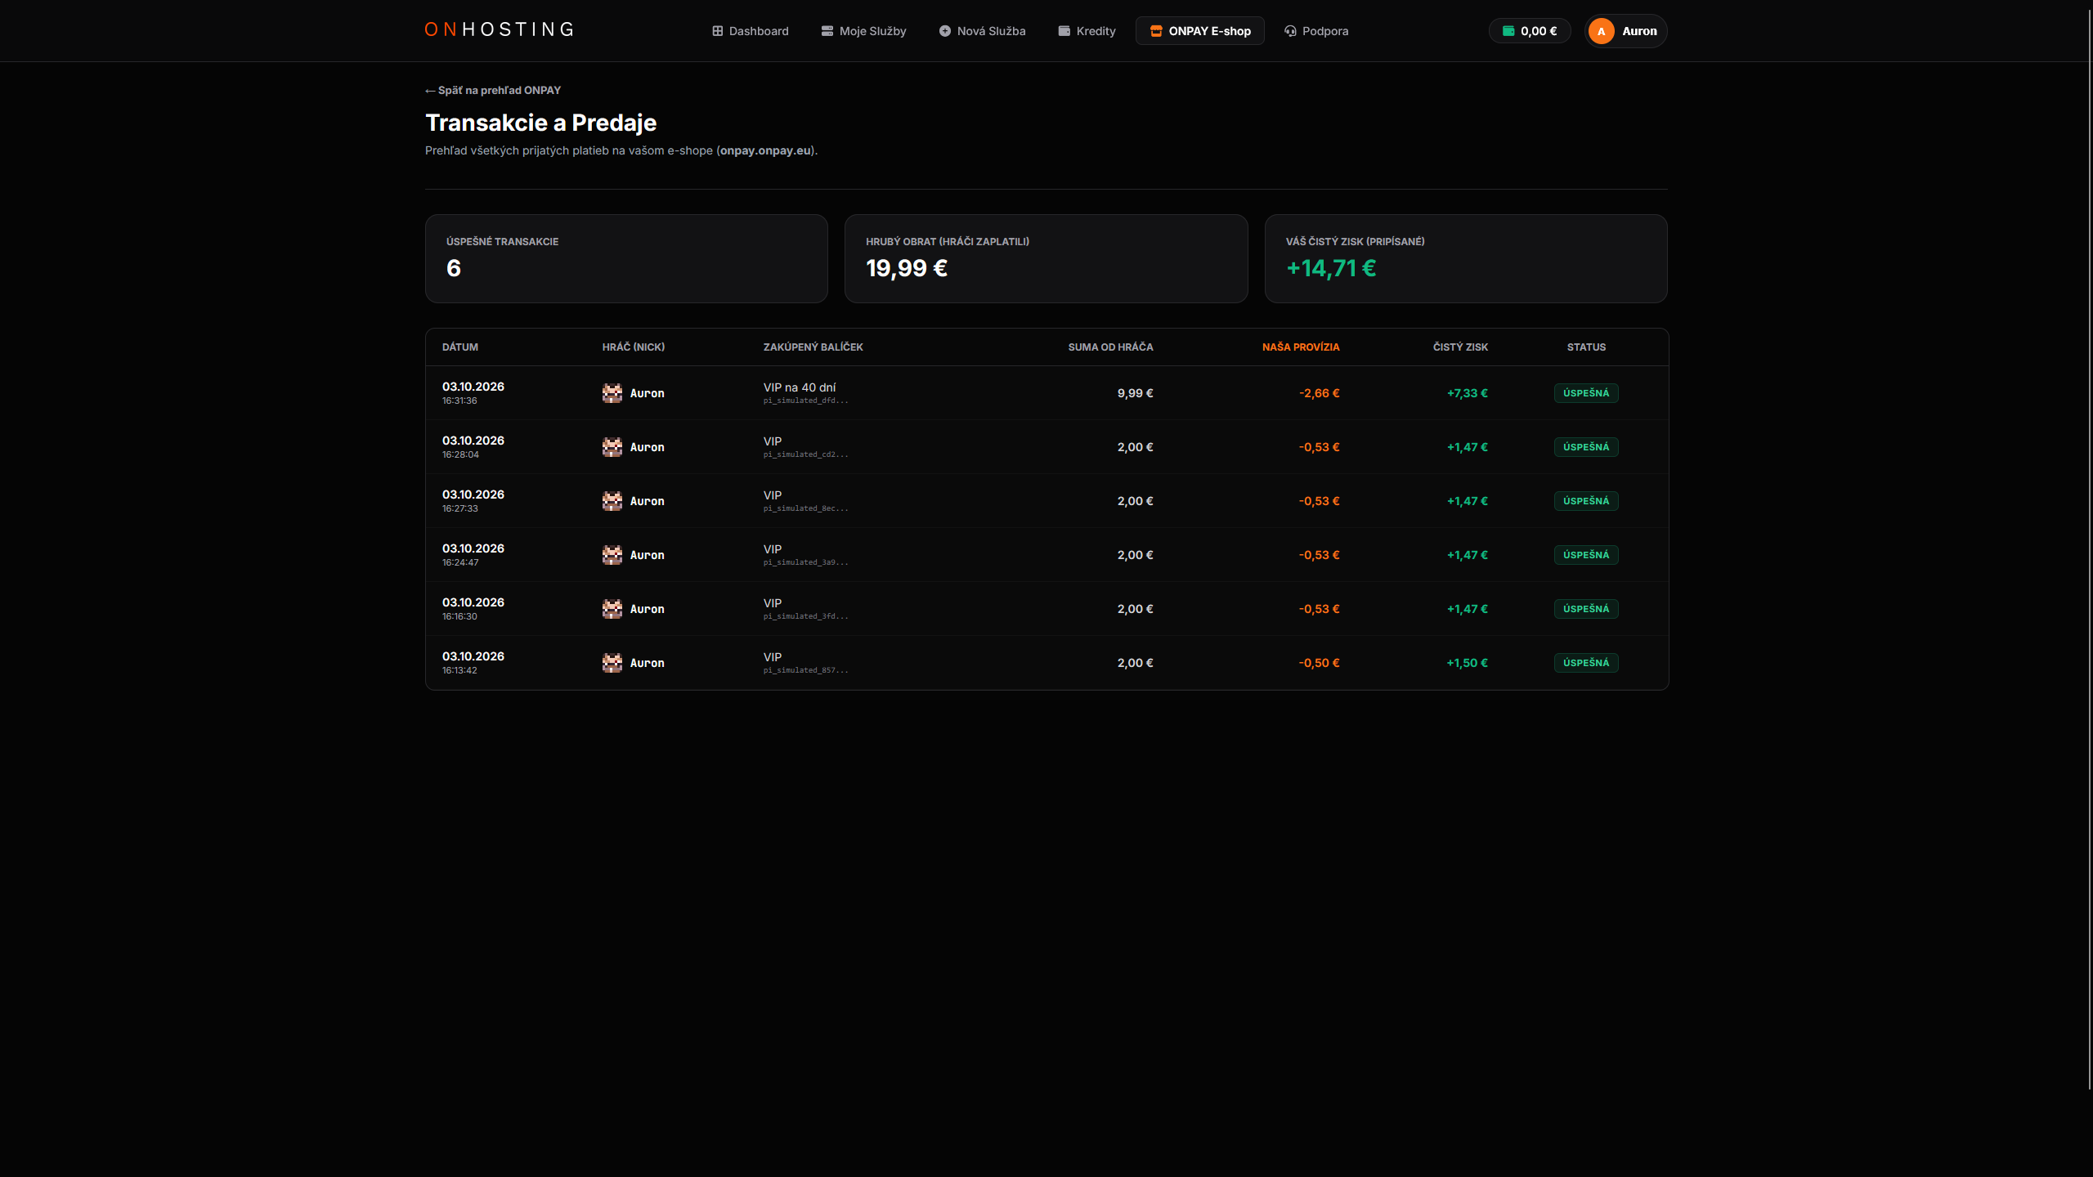Click the green wallet balance icon
Viewport: 2093px width, 1177px height.
1508,31
